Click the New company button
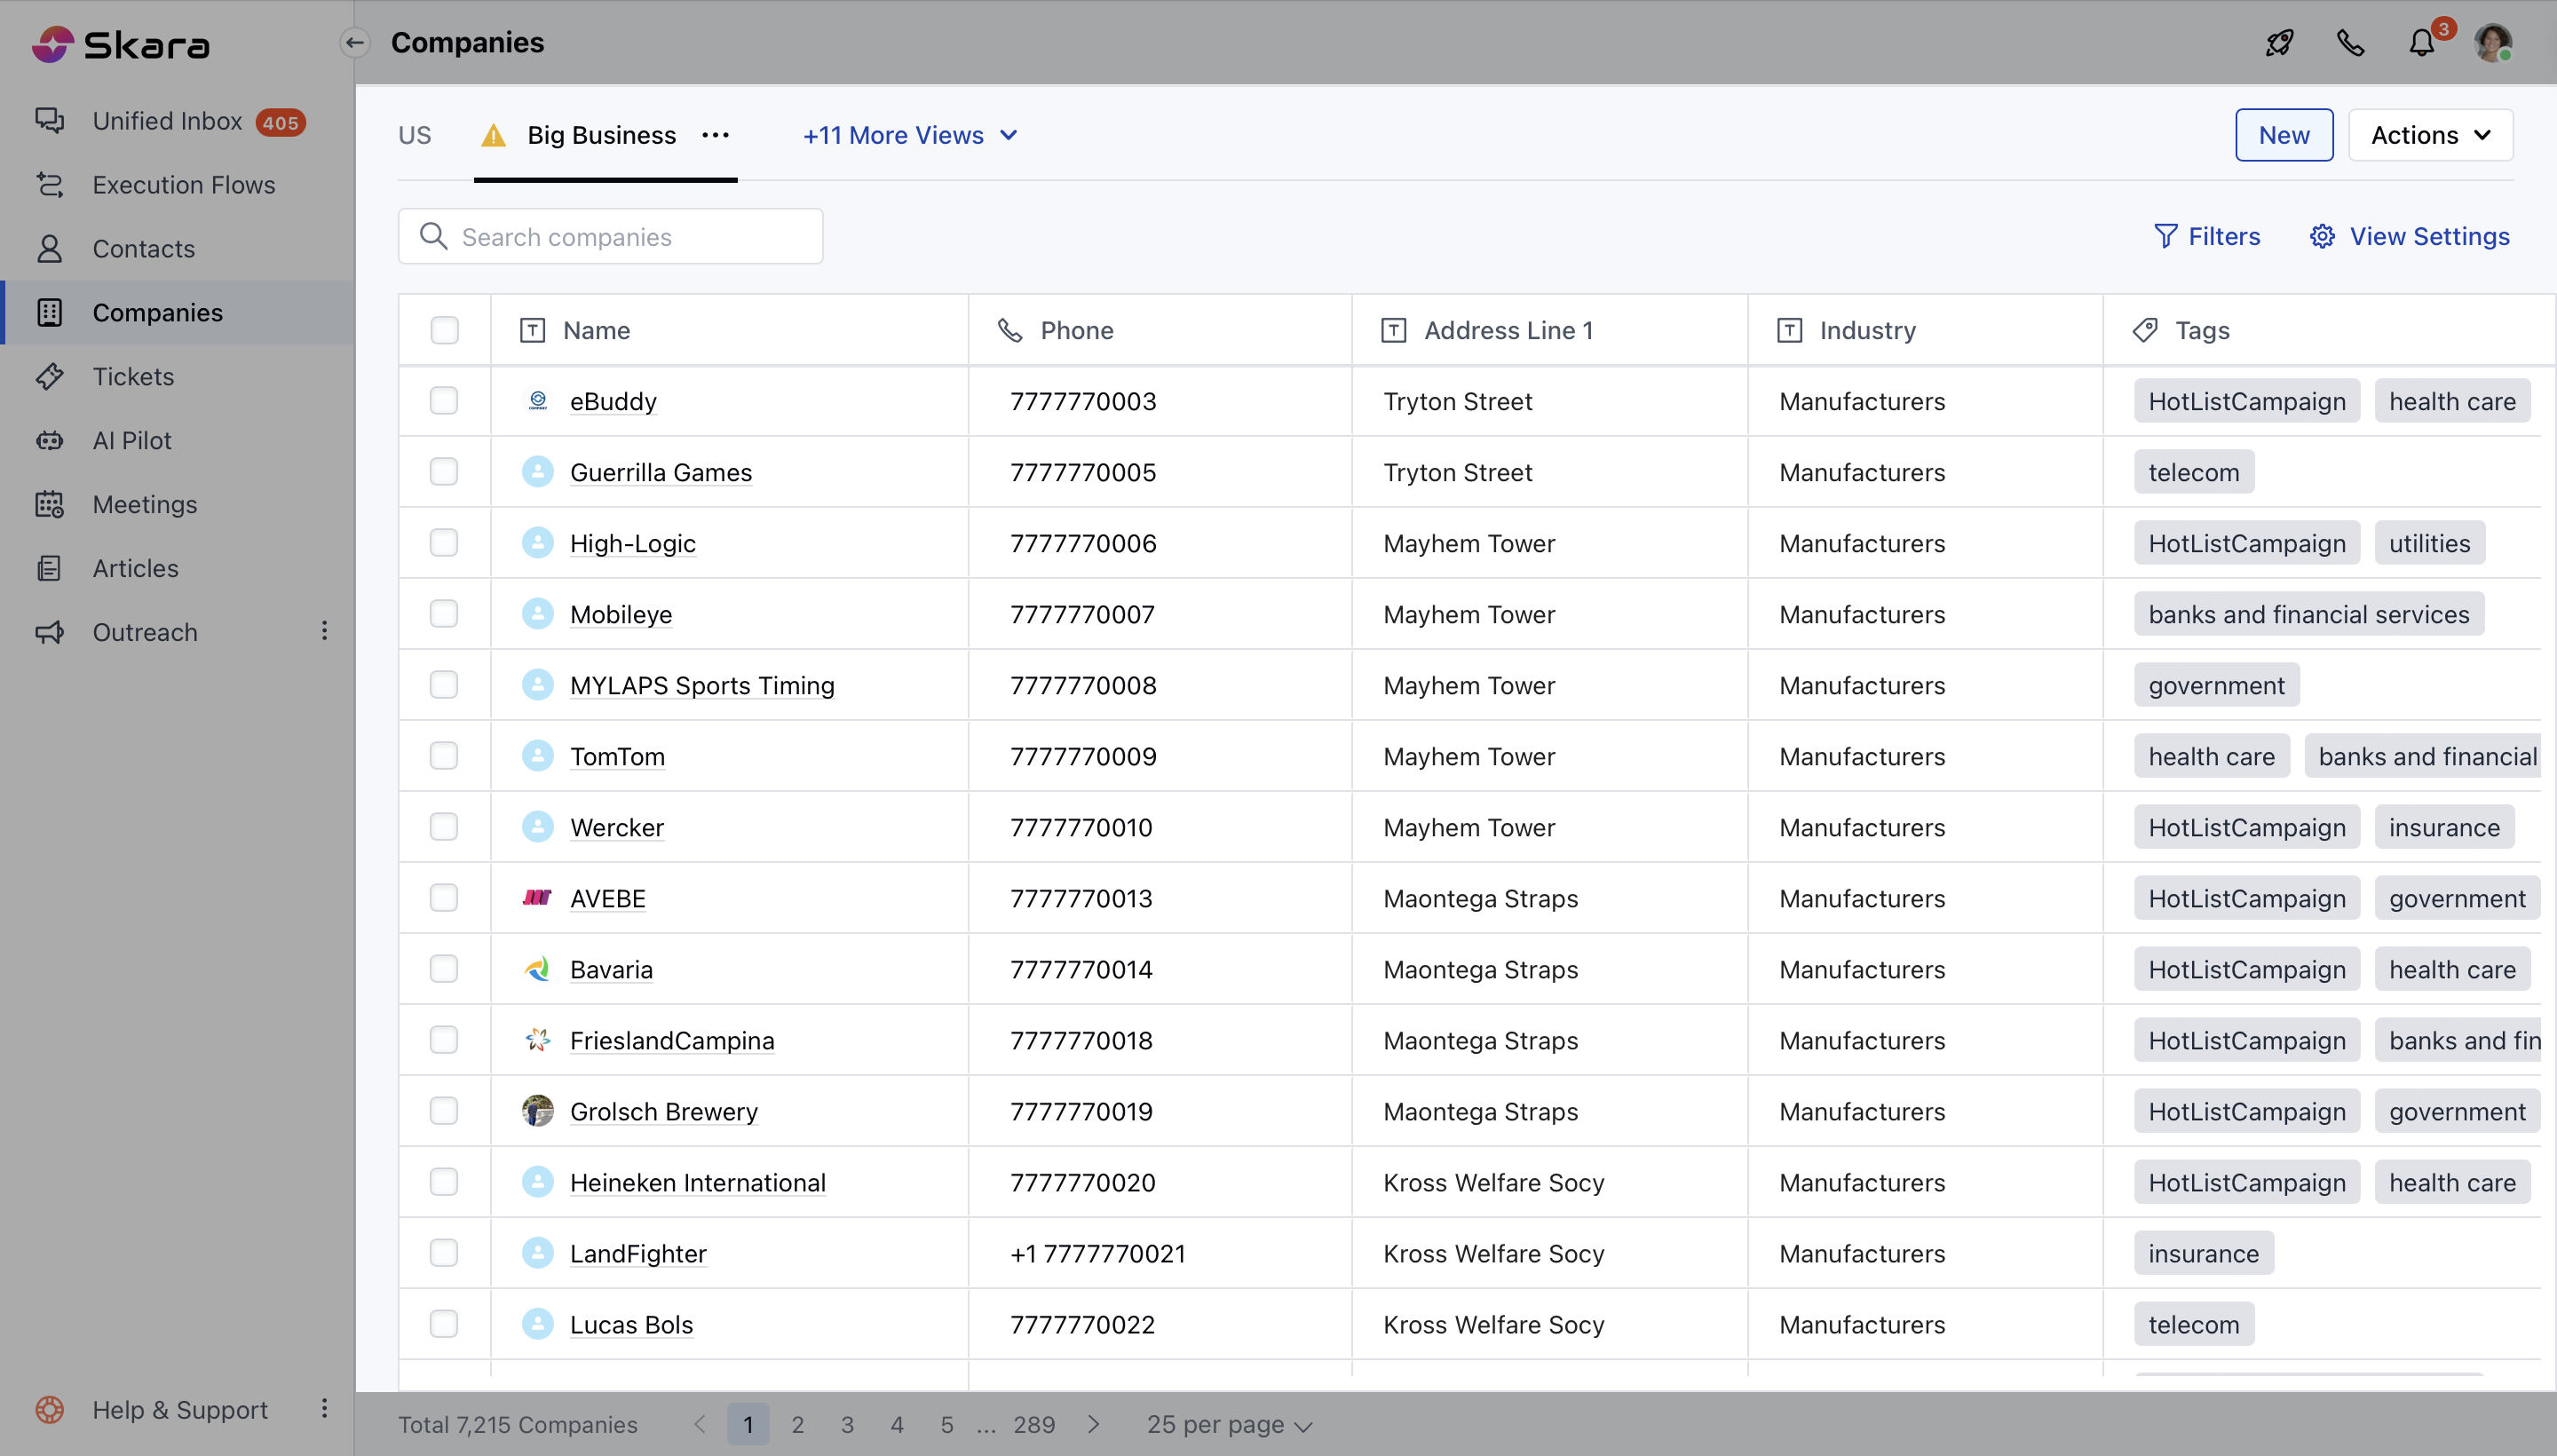Screen dimensions: 2557x1456 click(2283, 135)
